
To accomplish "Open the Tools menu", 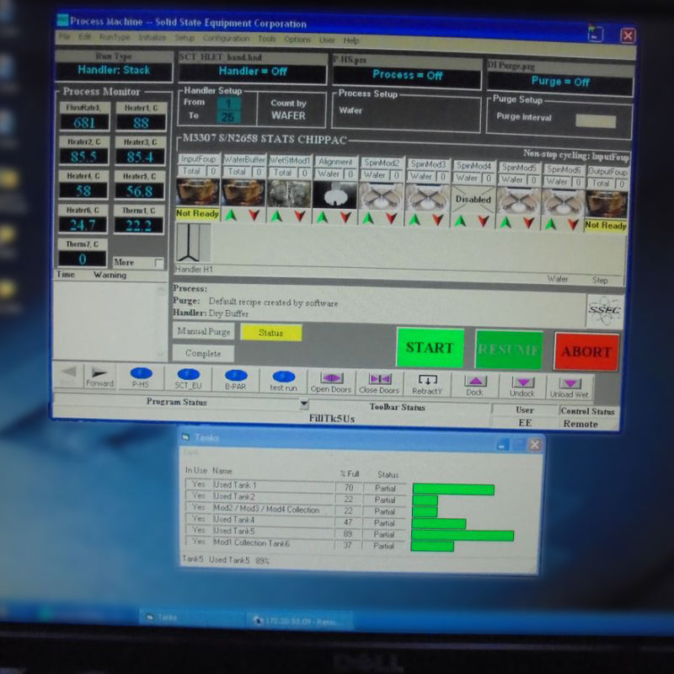I will [267, 39].
